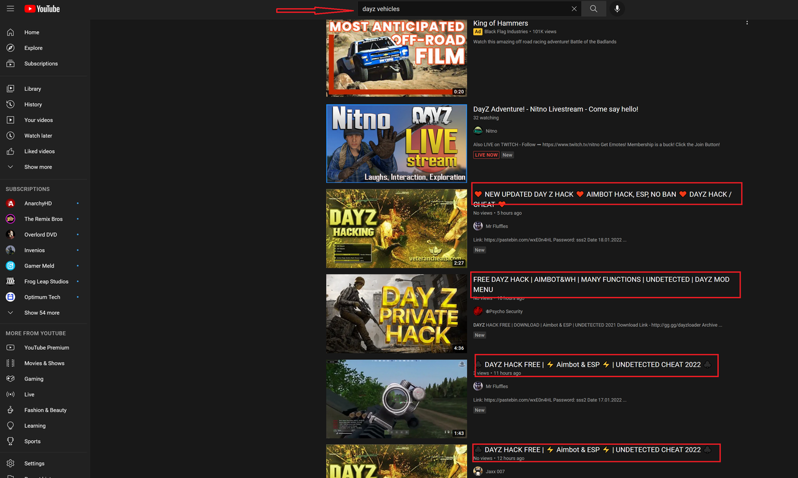This screenshot has width=798, height=478.
Task: Click the Watch later clock icon
Action: point(11,136)
